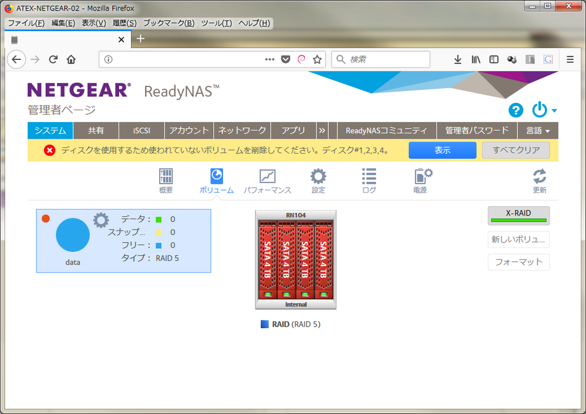Close the current browser tab
The height and width of the screenshot is (414, 586).
121,39
